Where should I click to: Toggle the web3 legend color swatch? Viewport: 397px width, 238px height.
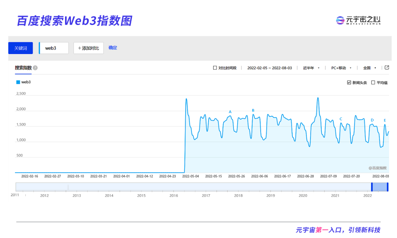(18, 82)
